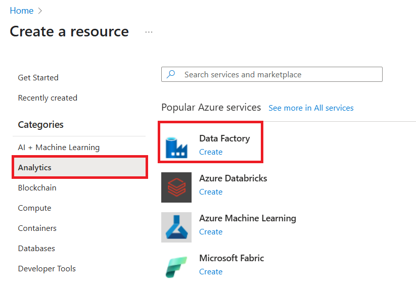Image resolution: width=416 pixels, height=289 pixels.
Task: Click the Microsoft Fabric logo icon
Action: coord(176,266)
